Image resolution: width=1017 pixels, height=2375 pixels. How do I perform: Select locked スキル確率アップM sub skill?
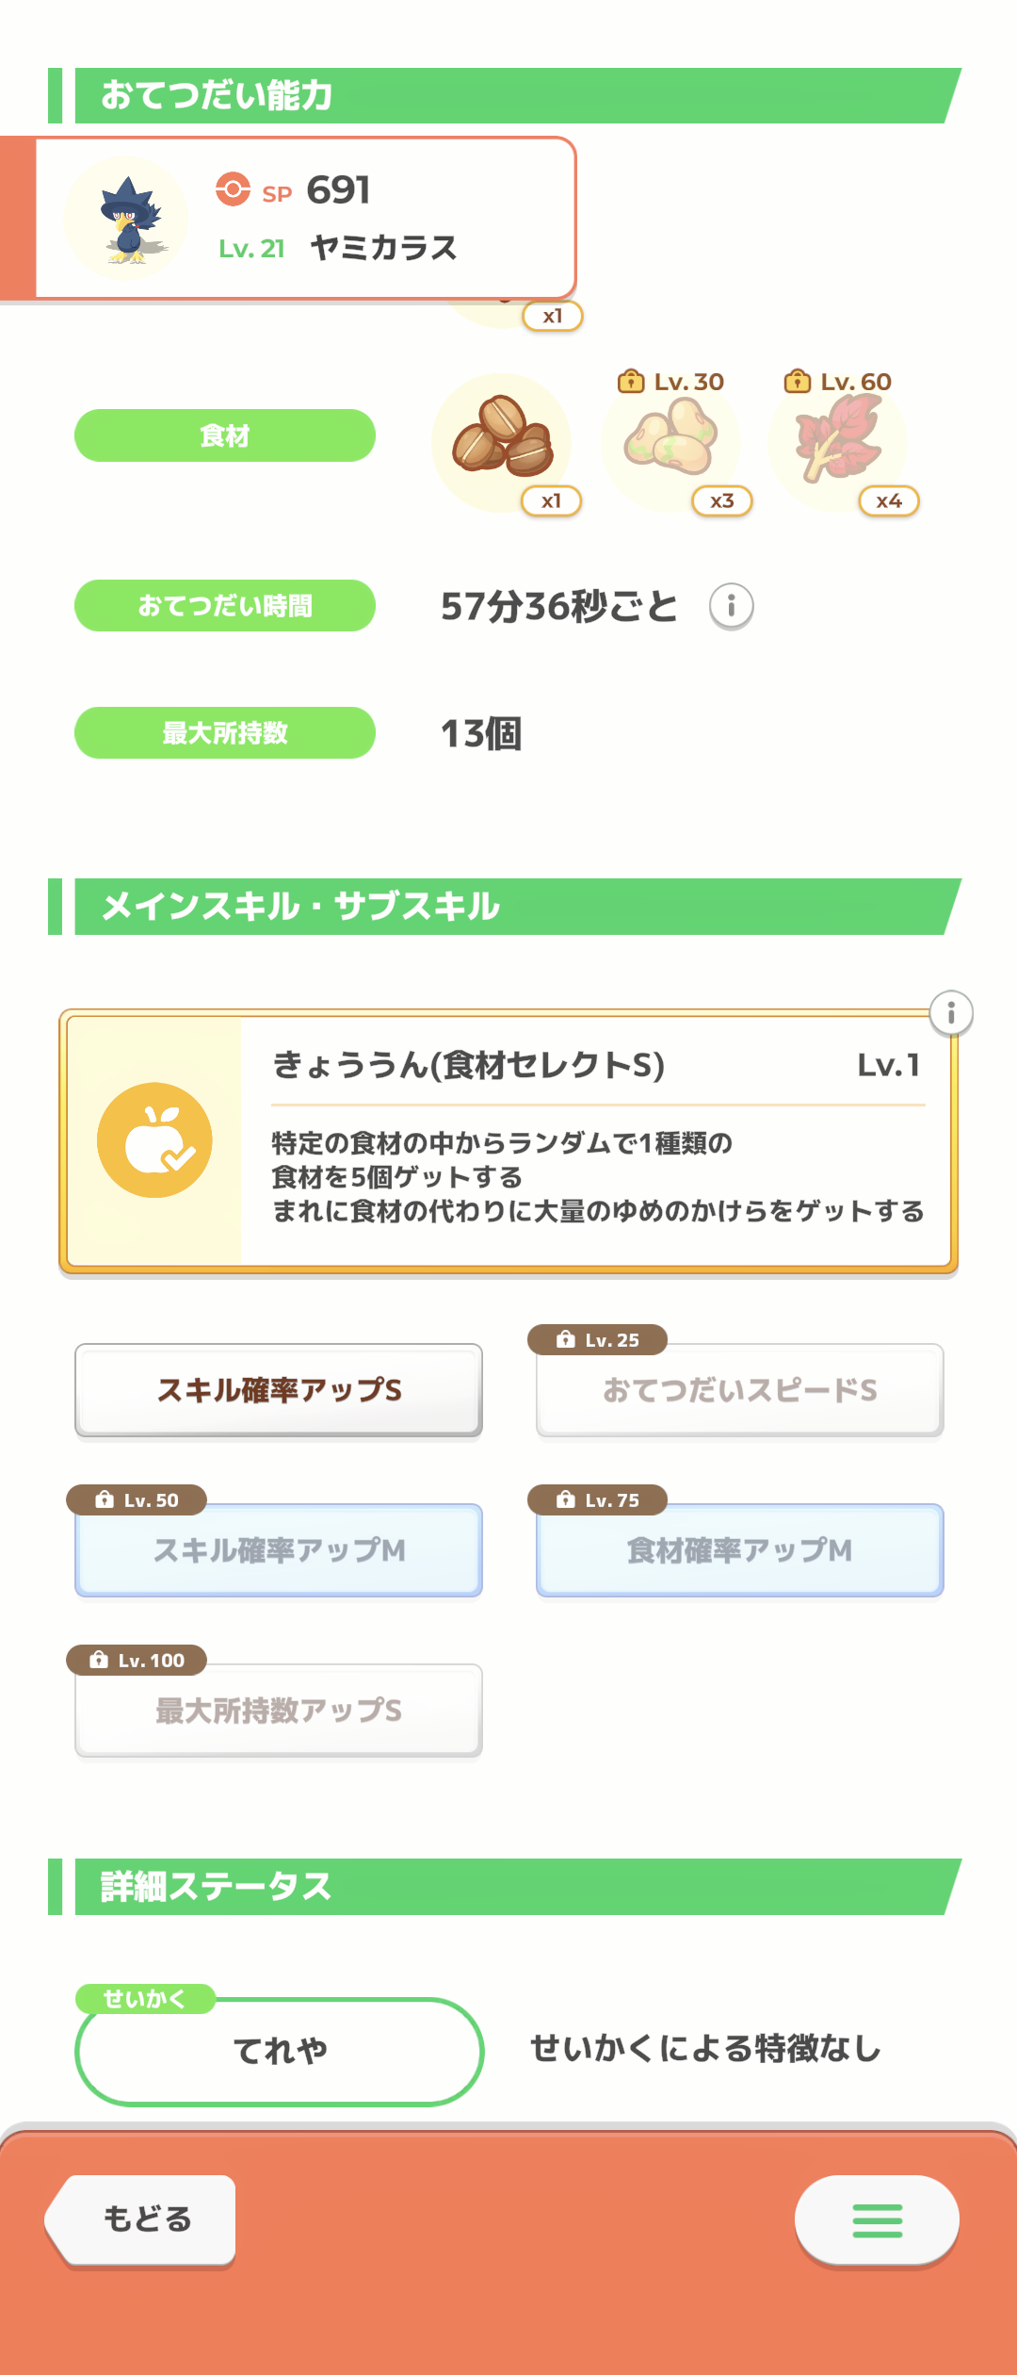pos(279,1550)
